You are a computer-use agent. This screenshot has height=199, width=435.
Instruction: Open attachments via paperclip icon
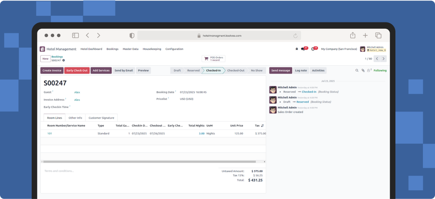pyautogui.click(x=362, y=70)
